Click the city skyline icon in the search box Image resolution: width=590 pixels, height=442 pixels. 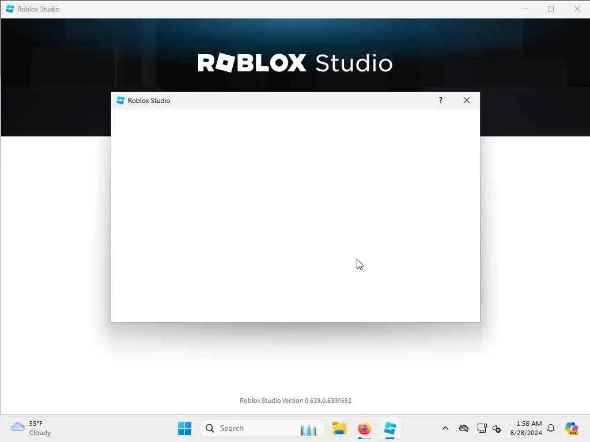(308, 429)
